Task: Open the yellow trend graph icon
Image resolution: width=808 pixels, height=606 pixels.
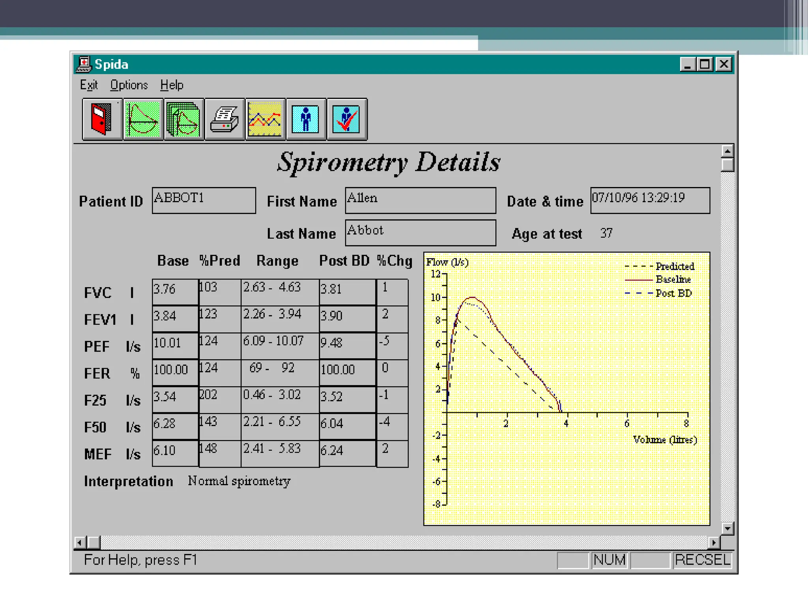Action: tap(265, 119)
